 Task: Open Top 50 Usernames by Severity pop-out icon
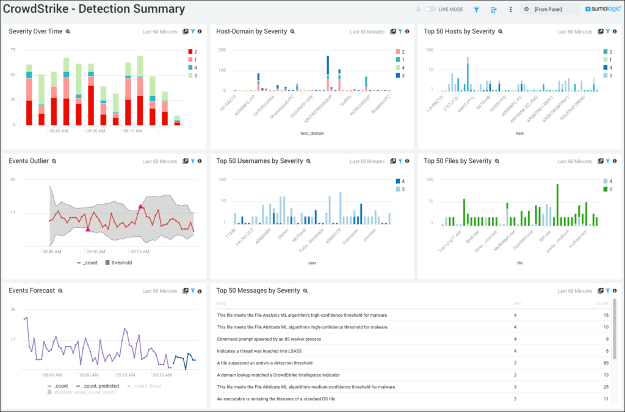393,161
